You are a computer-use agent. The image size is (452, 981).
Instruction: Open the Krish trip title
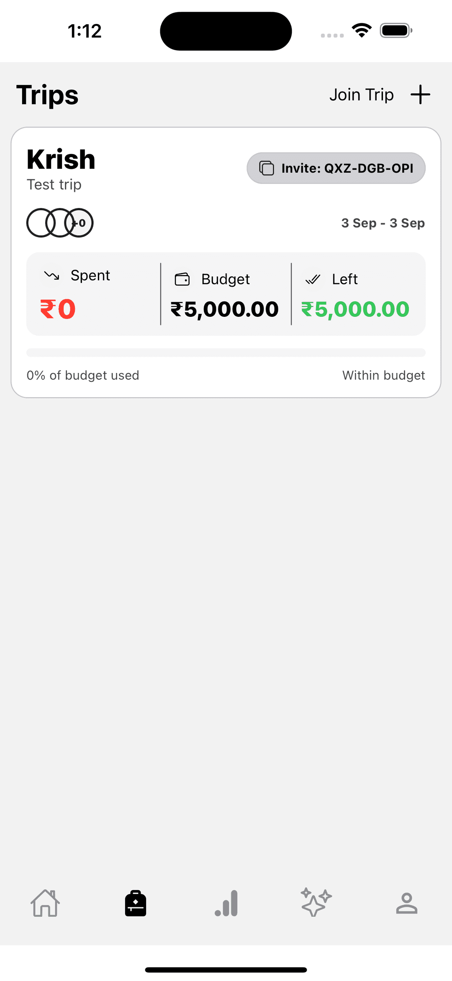pyautogui.click(x=61, y=160)
